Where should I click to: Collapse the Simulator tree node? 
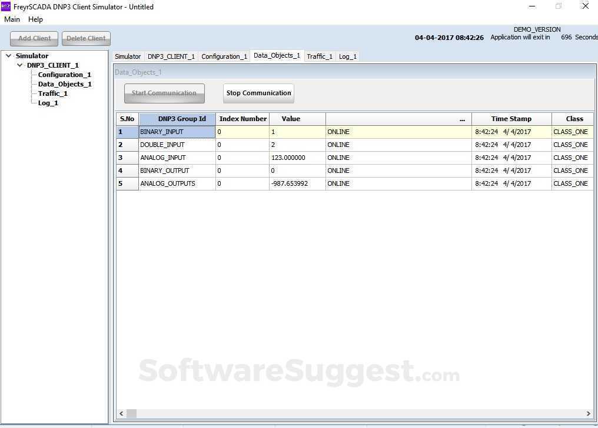pos(8,55)
